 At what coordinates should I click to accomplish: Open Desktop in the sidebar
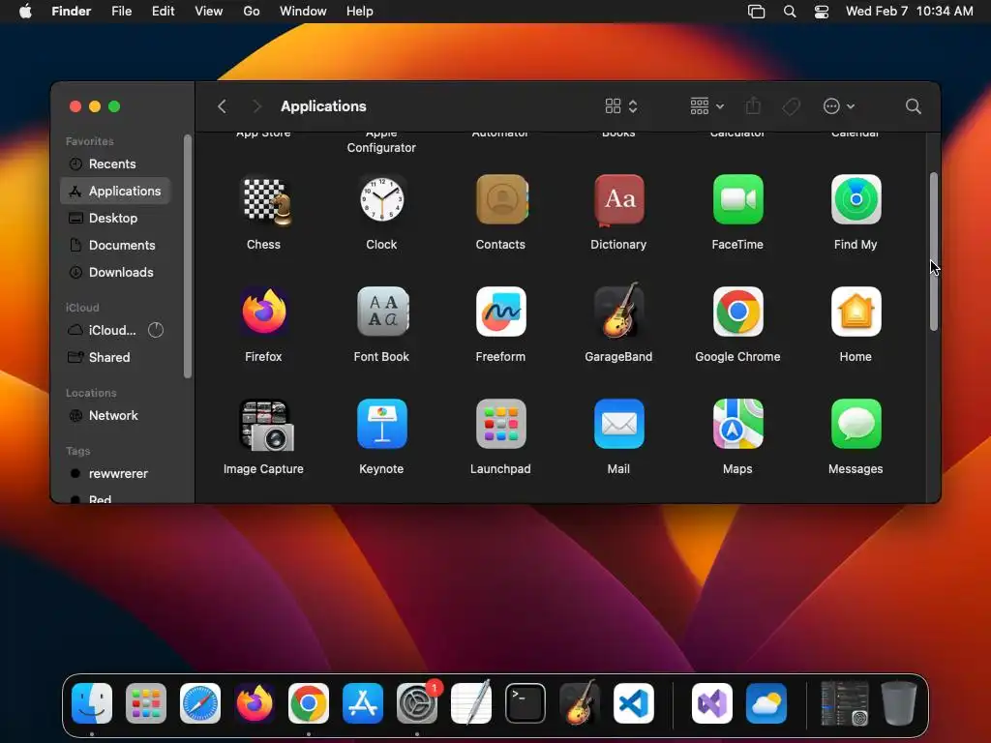click(x=115, y=218)
